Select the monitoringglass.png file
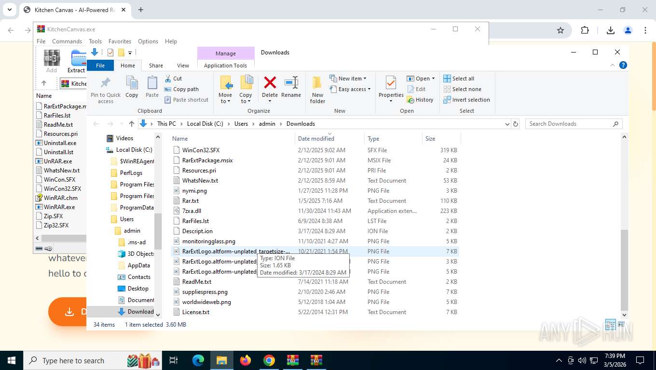 click(x=208, y=241)
